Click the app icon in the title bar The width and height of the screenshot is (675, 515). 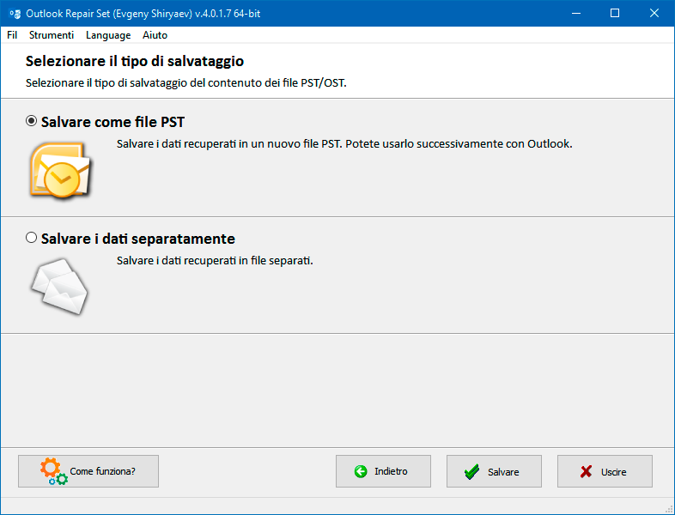click(x=15, y=14)
